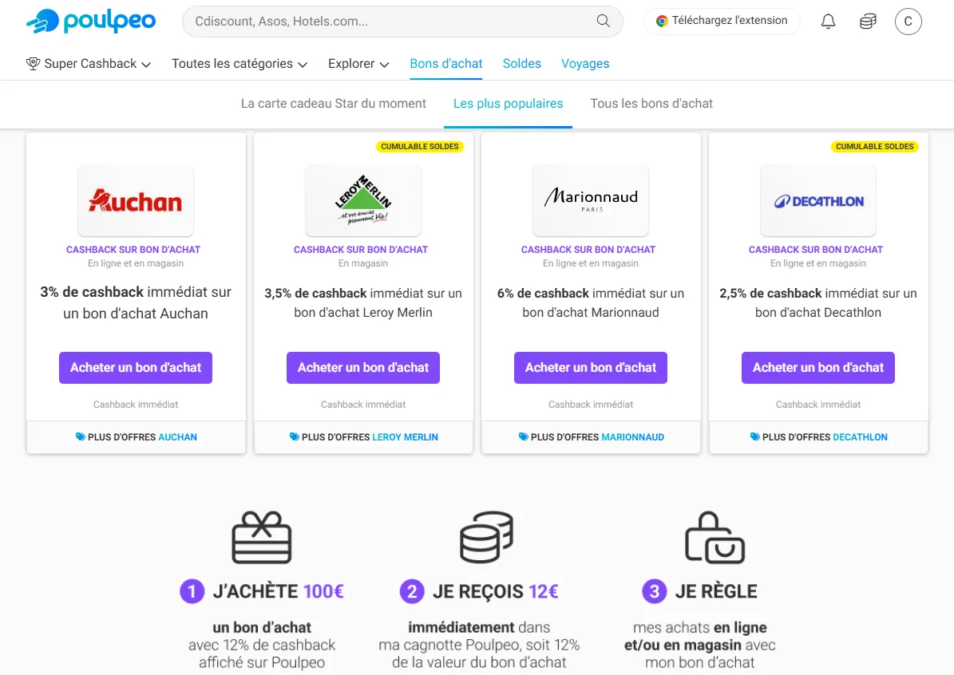Click the search magnifier icon
This screenshot has height=675, width=954.
pyautogui.click(x=603, y=22)
